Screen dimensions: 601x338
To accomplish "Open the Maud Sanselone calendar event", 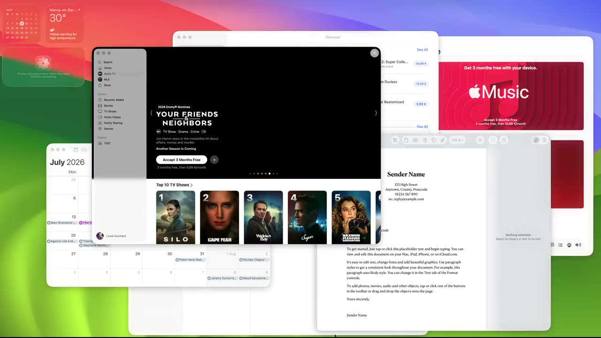I will pos(254,278).
